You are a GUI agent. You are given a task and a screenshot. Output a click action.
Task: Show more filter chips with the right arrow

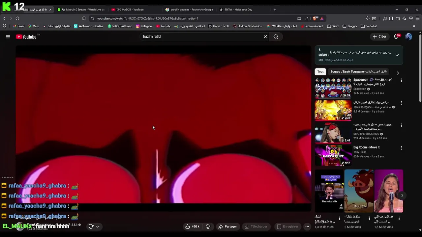pyautogui.click(x=398, y=73)
